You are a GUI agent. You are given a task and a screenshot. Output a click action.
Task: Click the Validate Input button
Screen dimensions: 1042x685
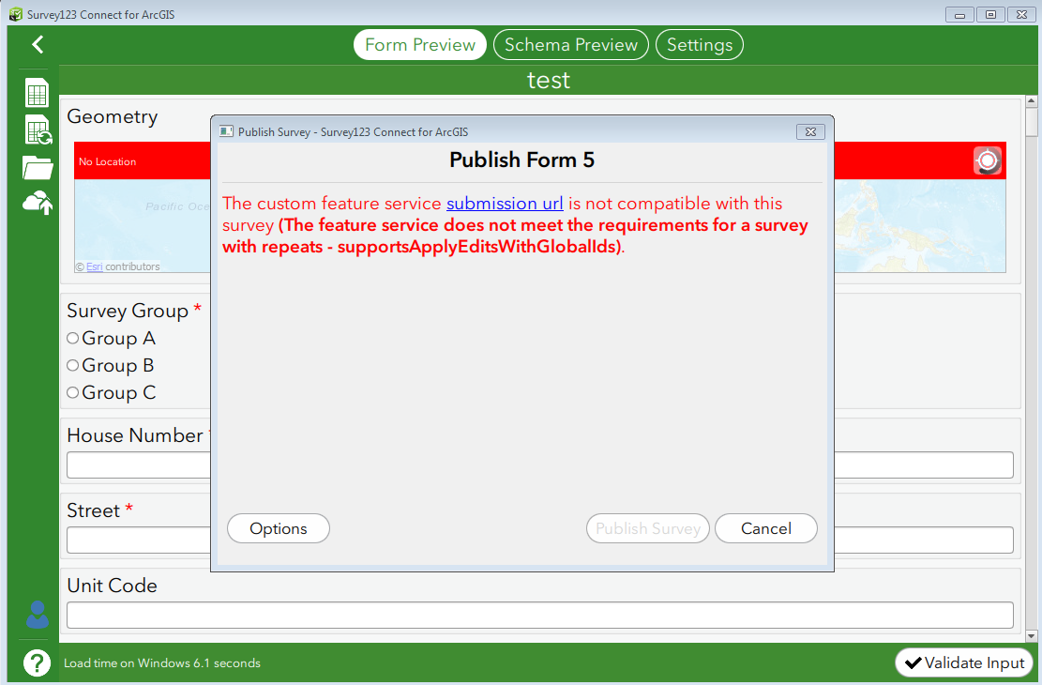click(x=964, y=662)
